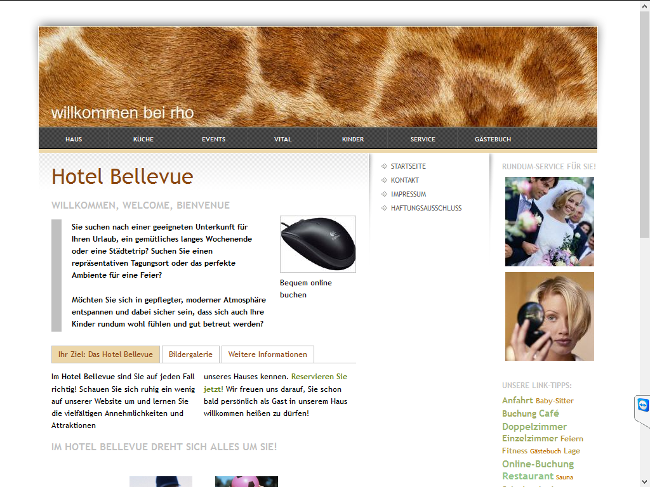Select Ihr Ziel: Das Hotel Bellevue tab
This screenshot has width=650, height=487.
106,354
